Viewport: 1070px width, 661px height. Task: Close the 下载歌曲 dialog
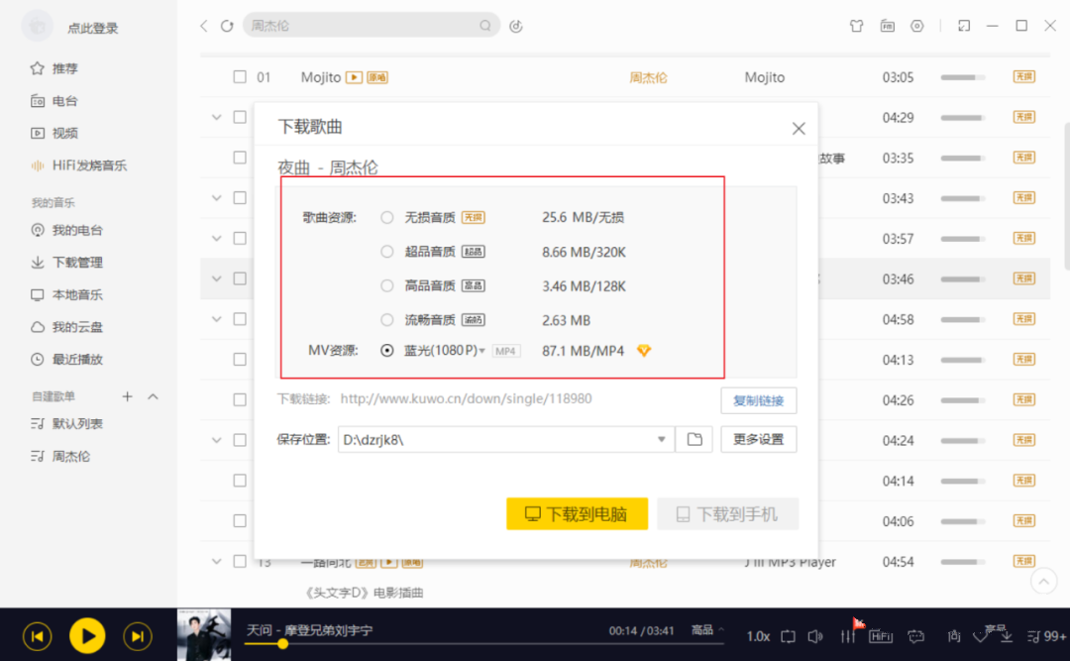(799, 129)
